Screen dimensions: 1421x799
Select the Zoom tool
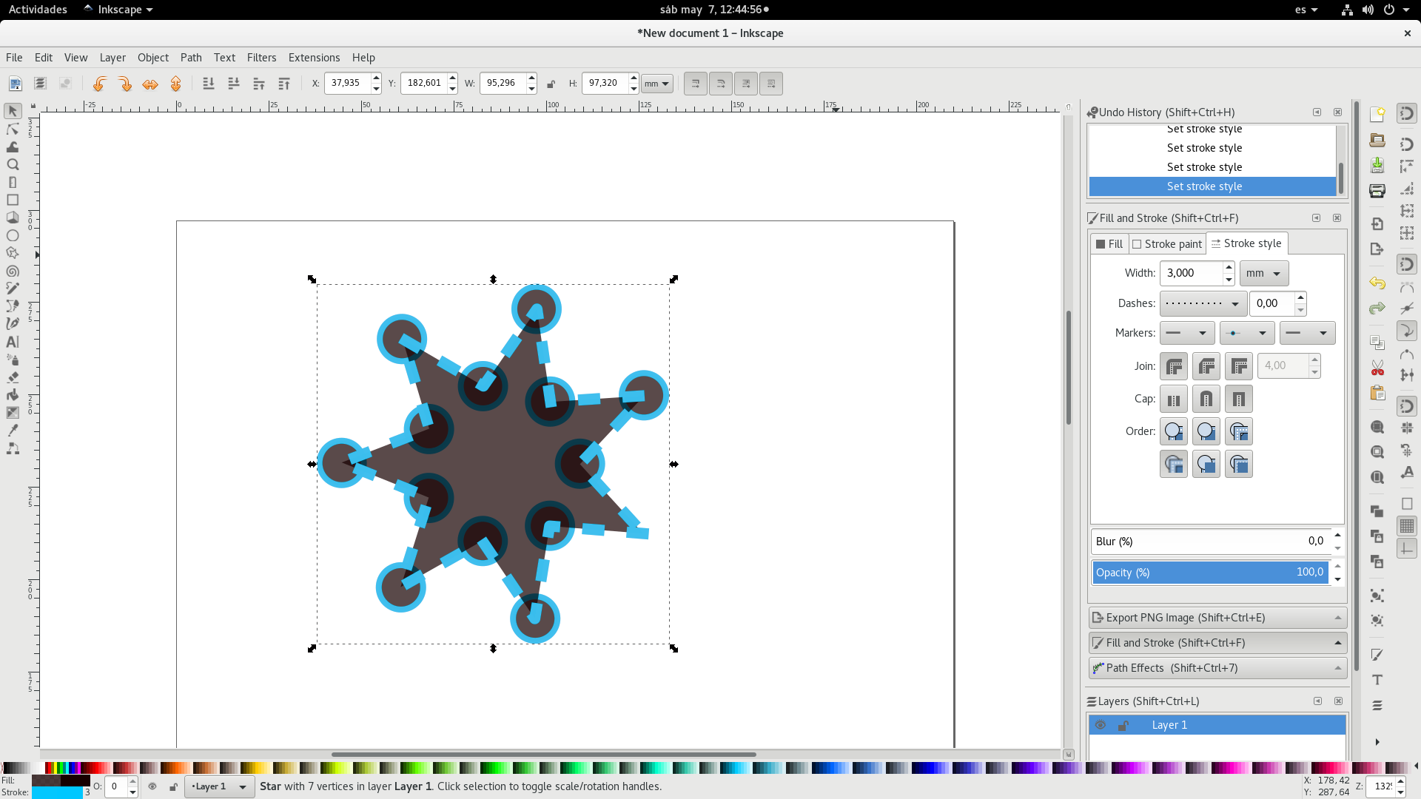[x=13, y=163]
